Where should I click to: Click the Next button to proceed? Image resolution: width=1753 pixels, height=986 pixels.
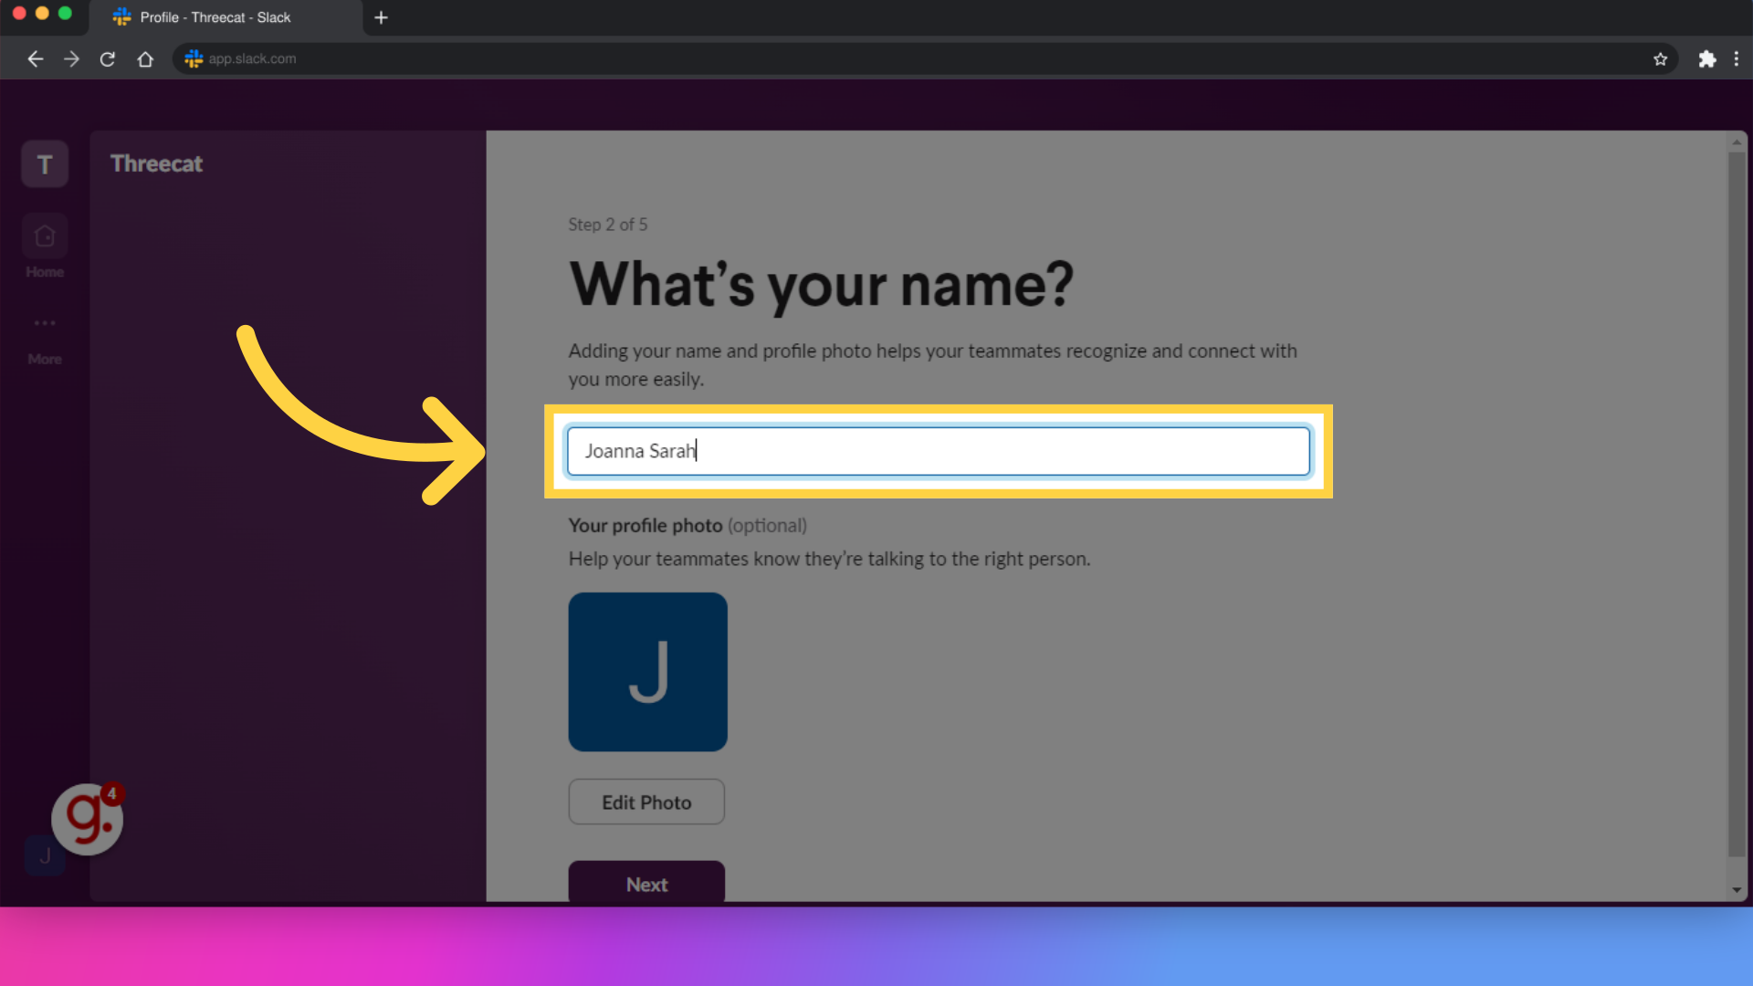pyautogui.click(x=646, y=884)
